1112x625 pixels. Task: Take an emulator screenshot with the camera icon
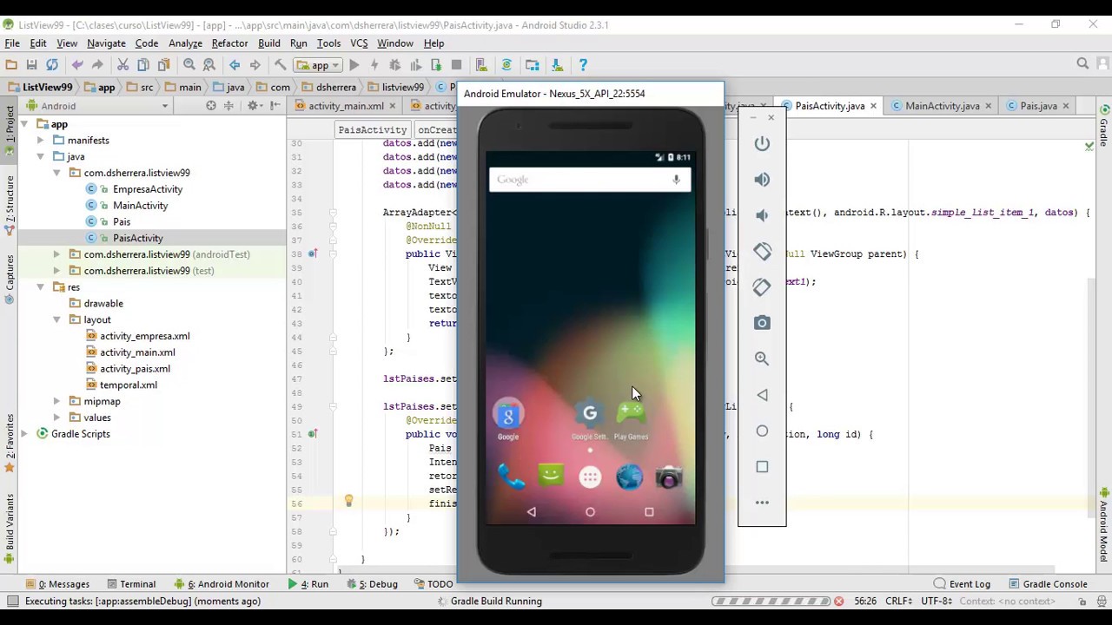pos(762,323)
